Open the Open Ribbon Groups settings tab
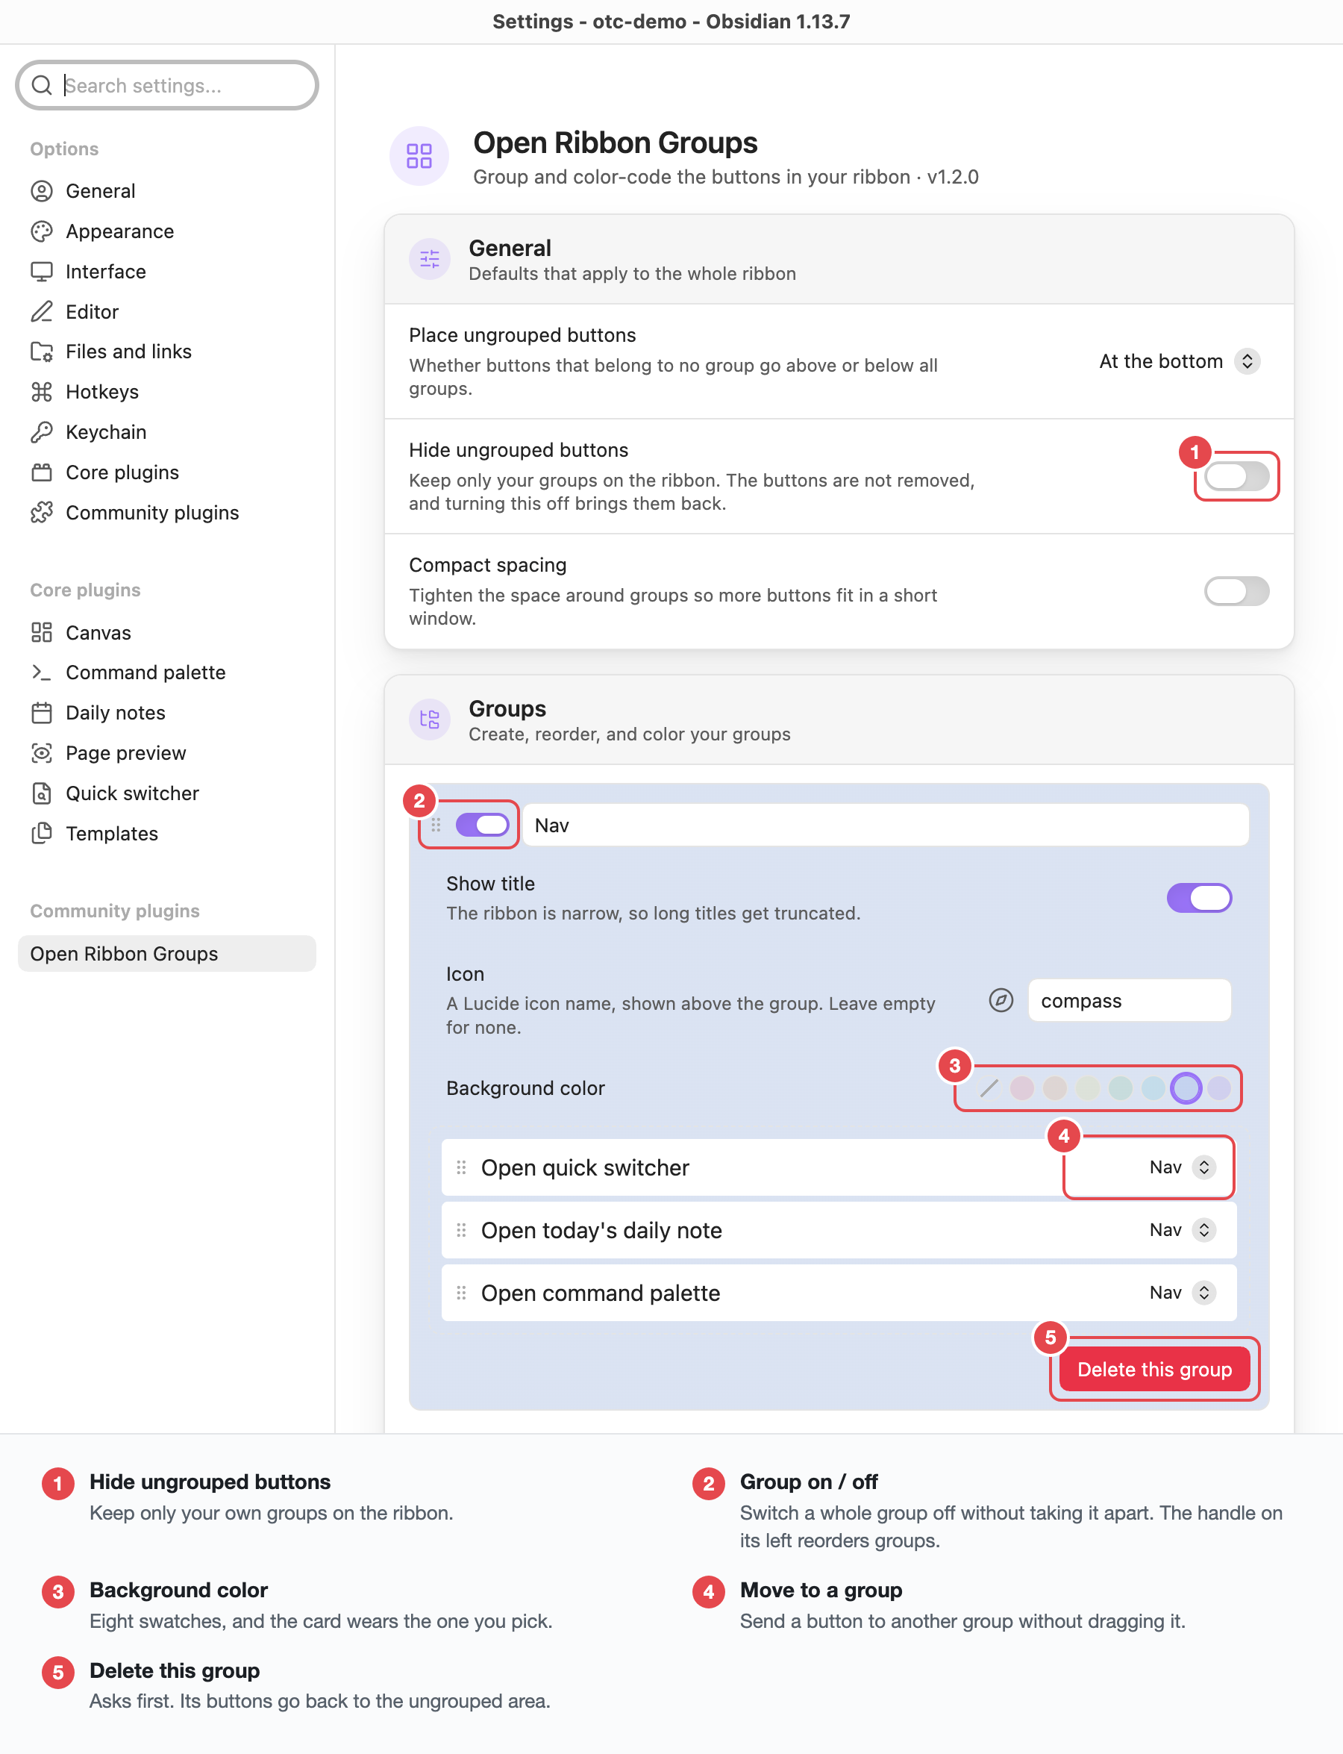1343x1754 pixels. 166,953
